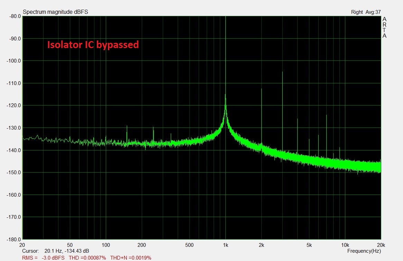Screen dimensions: 403x261
Task: Click the -180.0 y-axis label
Action: (x=14, y=240)
